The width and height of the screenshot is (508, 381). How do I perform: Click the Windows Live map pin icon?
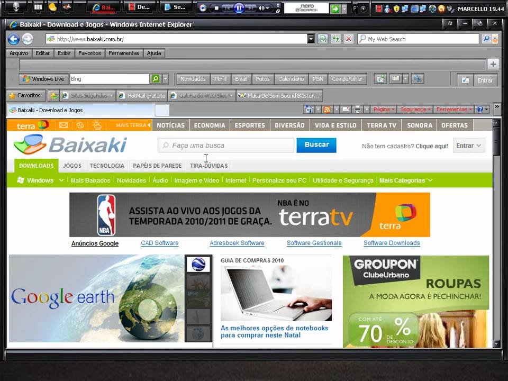tap(380, 79)
